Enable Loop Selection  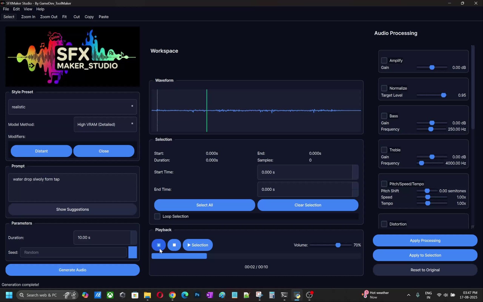click(157, 216)
